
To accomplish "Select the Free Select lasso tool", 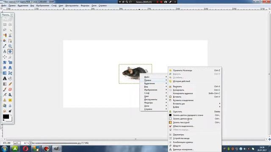I will tap(5, 30).
